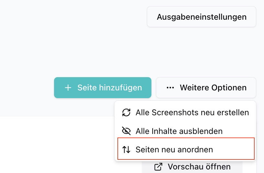Click the three-dot icon beside Weitere Optionen

[x=170, y=88]
